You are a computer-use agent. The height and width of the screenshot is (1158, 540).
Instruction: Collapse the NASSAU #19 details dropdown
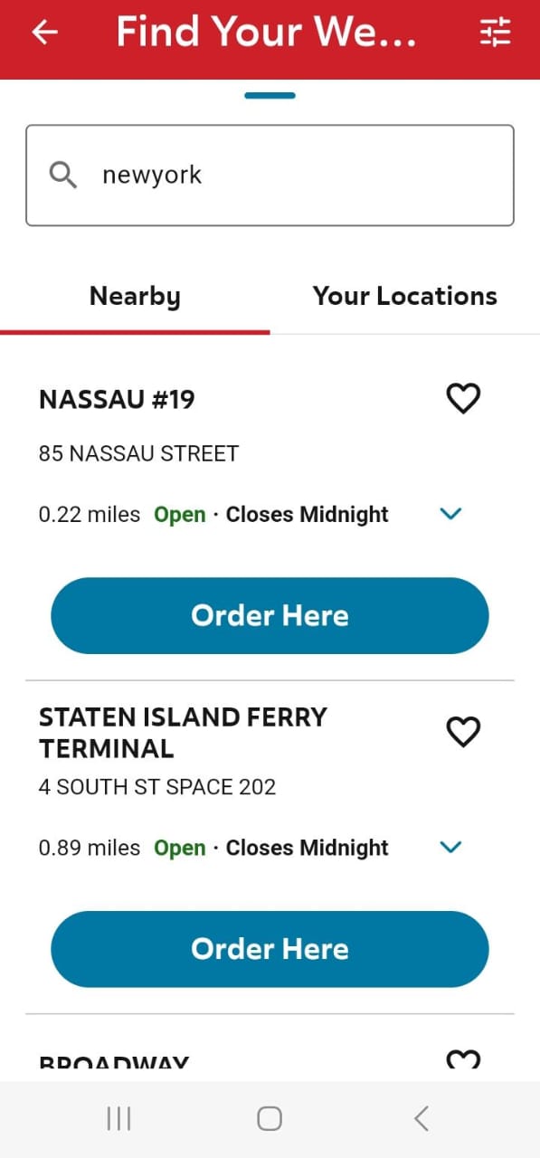click(450, 514)
